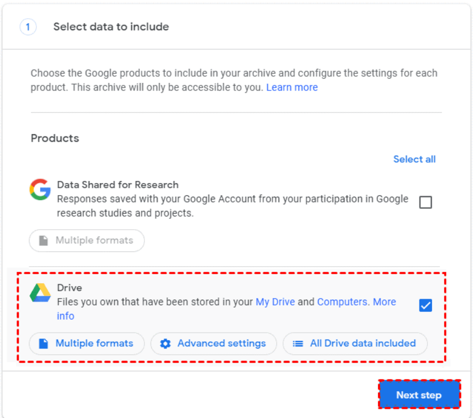Click the checkmark icon inside the Drive checkbox
Image resolution: width=473 pixels, height=418 pixels.
tap(425, 305)
